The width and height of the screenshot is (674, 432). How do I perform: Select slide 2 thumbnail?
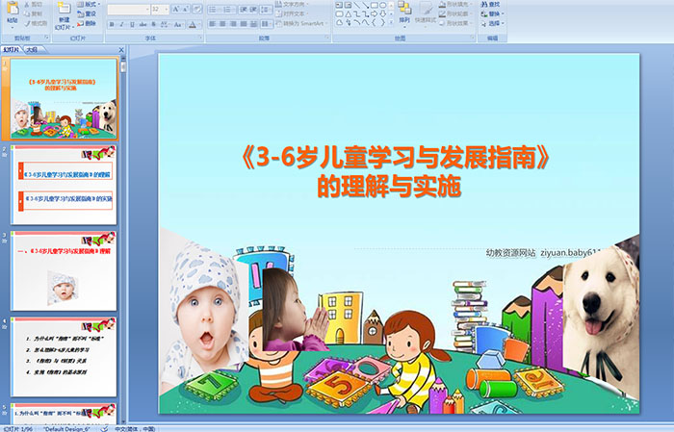[64, 185]
